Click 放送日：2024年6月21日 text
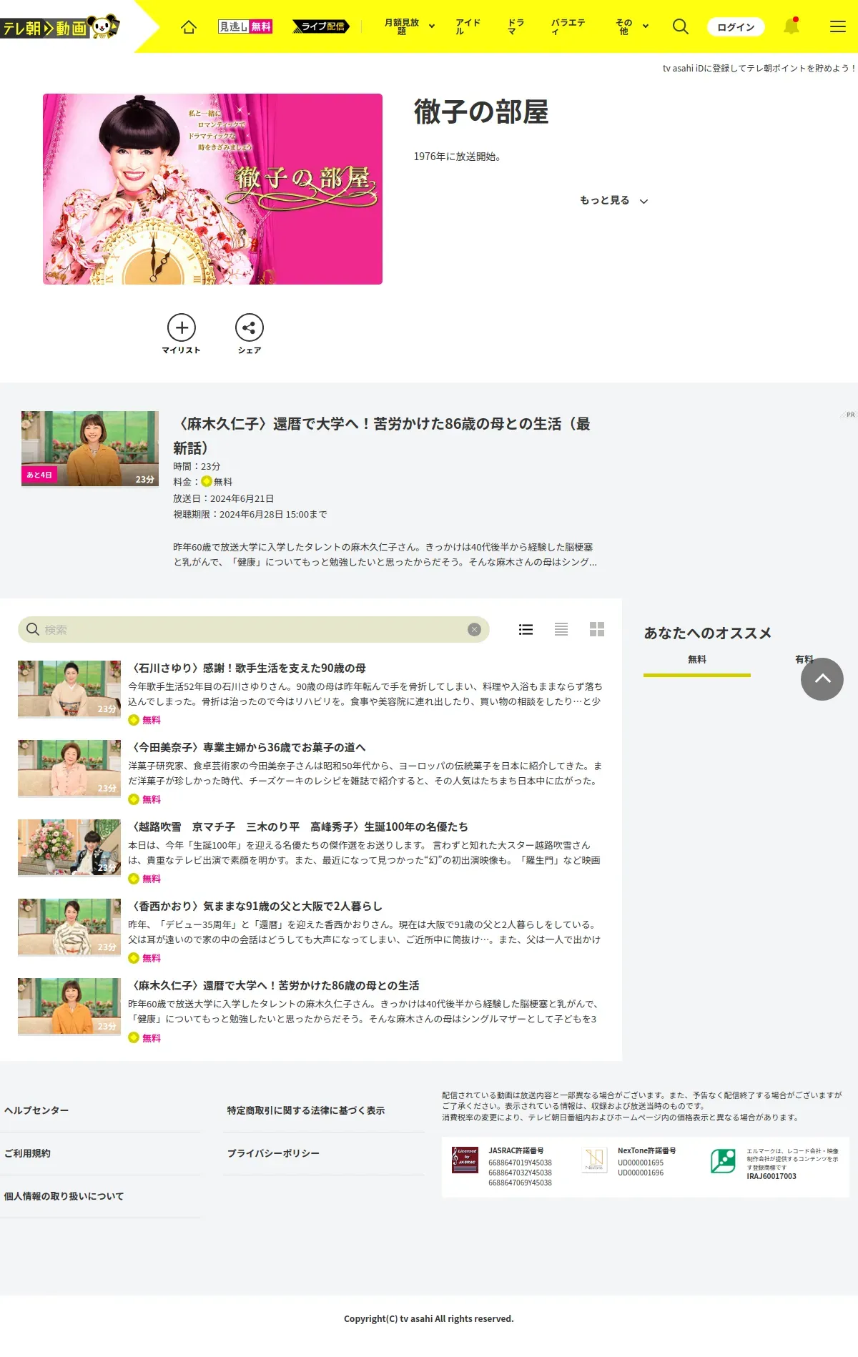 tap(223, 498)
